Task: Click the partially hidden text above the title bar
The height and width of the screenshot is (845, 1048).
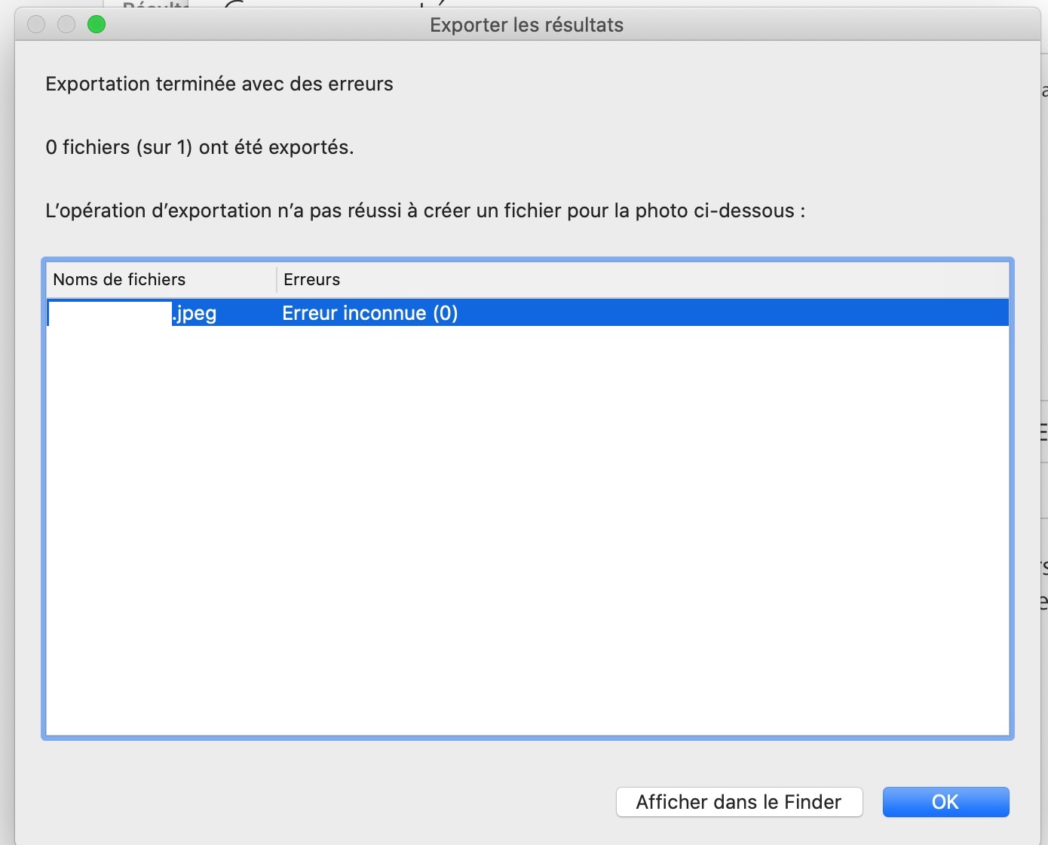Action: pos(155,5)
